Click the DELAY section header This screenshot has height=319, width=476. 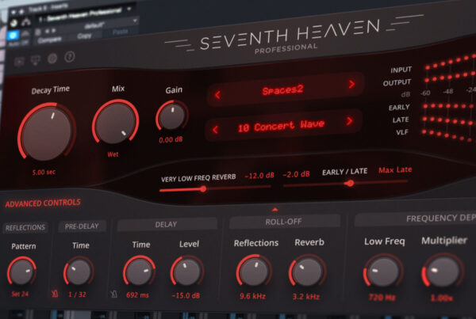(167, 225)
